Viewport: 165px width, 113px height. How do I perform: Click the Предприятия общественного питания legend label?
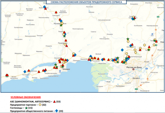point(31,111)
